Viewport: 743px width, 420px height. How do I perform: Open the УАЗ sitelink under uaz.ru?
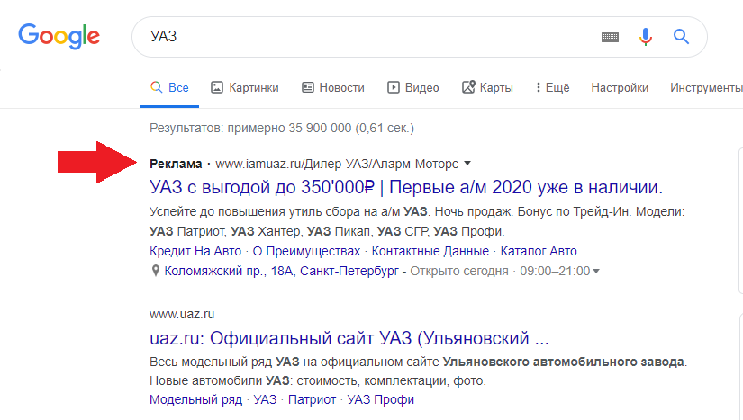[x=265, y=399]
